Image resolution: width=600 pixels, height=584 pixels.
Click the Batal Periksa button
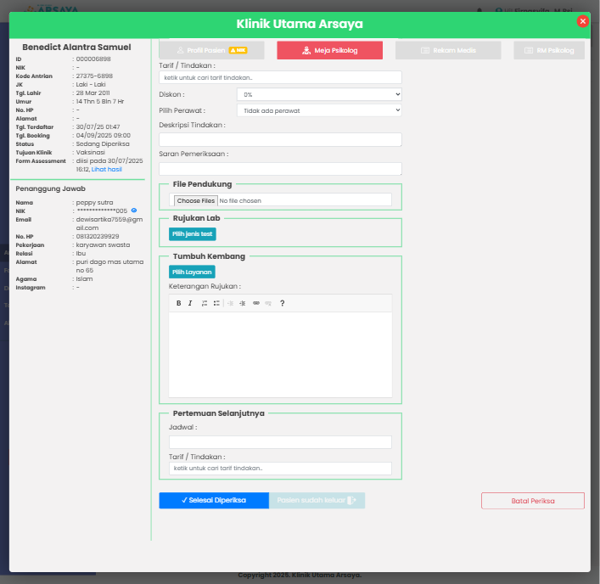point(532,501)
